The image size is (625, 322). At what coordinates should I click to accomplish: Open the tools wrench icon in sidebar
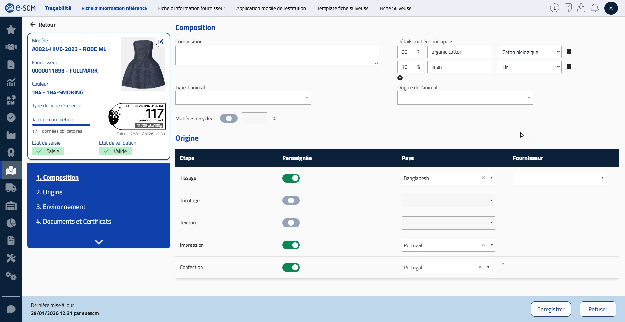click(x=11, y=258)
